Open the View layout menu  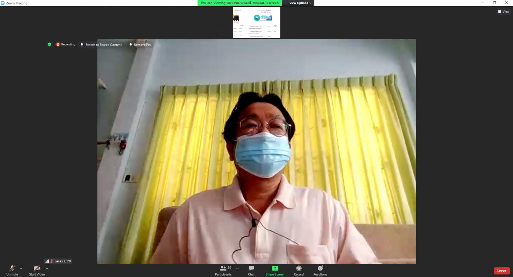504,12
